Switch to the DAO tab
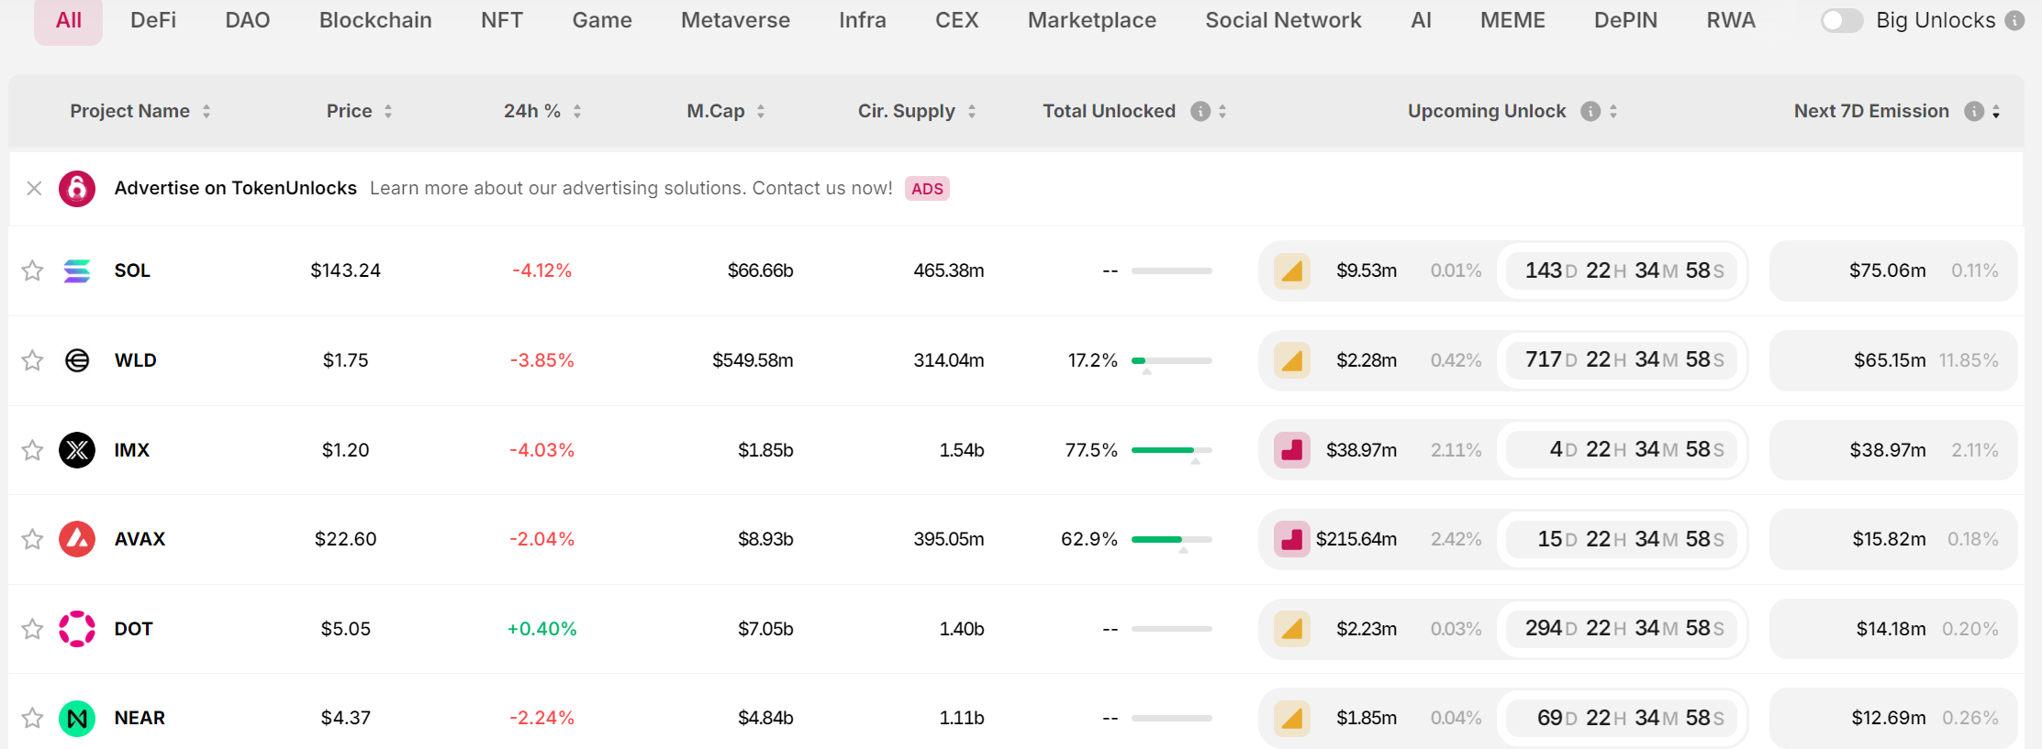This screenshot has width=2042, height=749. [x=248, y=20]
